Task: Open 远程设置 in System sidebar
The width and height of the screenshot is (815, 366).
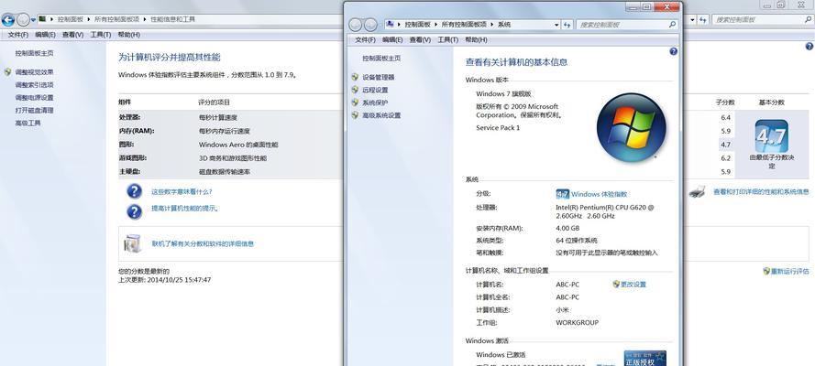Action: [x=375, y=90]
